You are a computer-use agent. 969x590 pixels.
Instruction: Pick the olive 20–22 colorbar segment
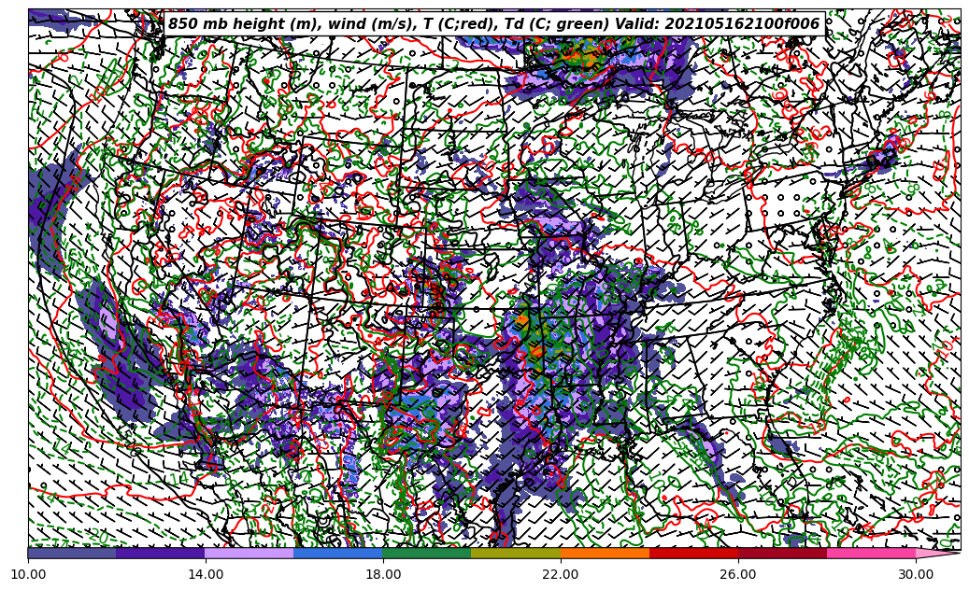[x=516, y=553]
